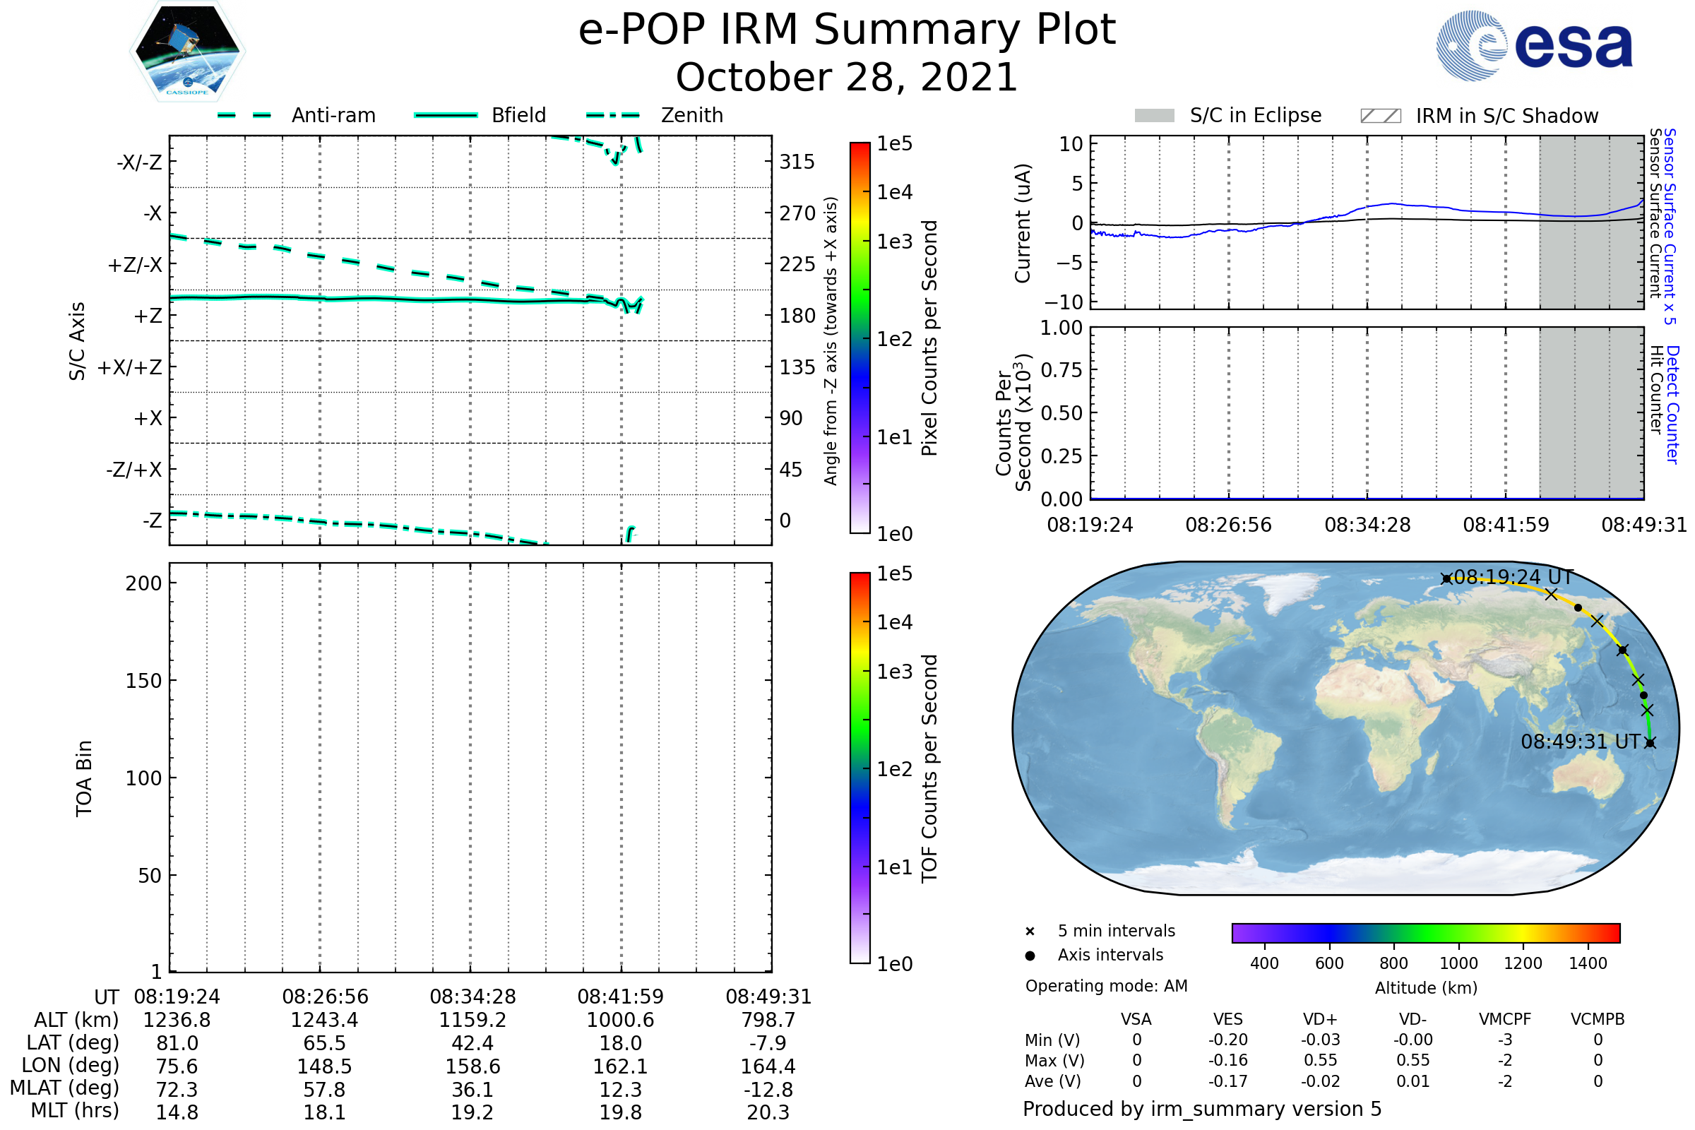Click the 08:19:24 UT start marker on map
This screenshot has width=1695, height=1130.
pyautogui.click(x=1446, y=578)
